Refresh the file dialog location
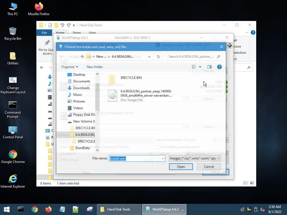Viewport: 287px width, 215px height. (158, 57)
